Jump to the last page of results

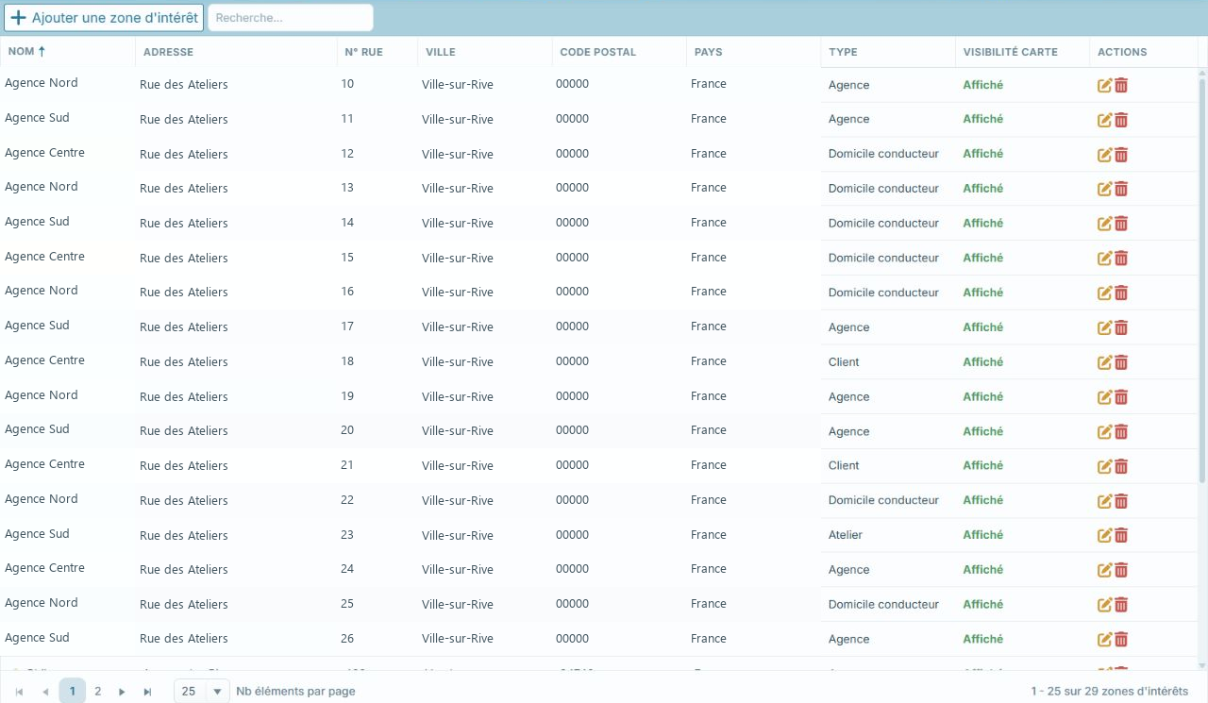click(147, 692)
